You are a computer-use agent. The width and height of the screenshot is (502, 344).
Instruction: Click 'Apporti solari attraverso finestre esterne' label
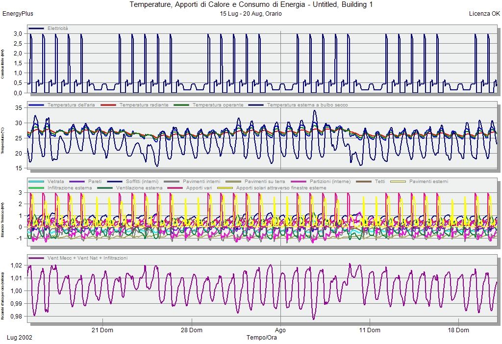tap(281, 188)
